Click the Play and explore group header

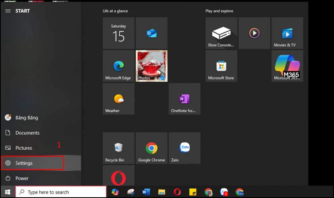[219, 11]
